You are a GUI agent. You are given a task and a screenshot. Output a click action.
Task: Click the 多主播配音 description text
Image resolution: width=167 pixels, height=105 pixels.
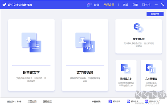pyautogui.click(x=139, y=45)
